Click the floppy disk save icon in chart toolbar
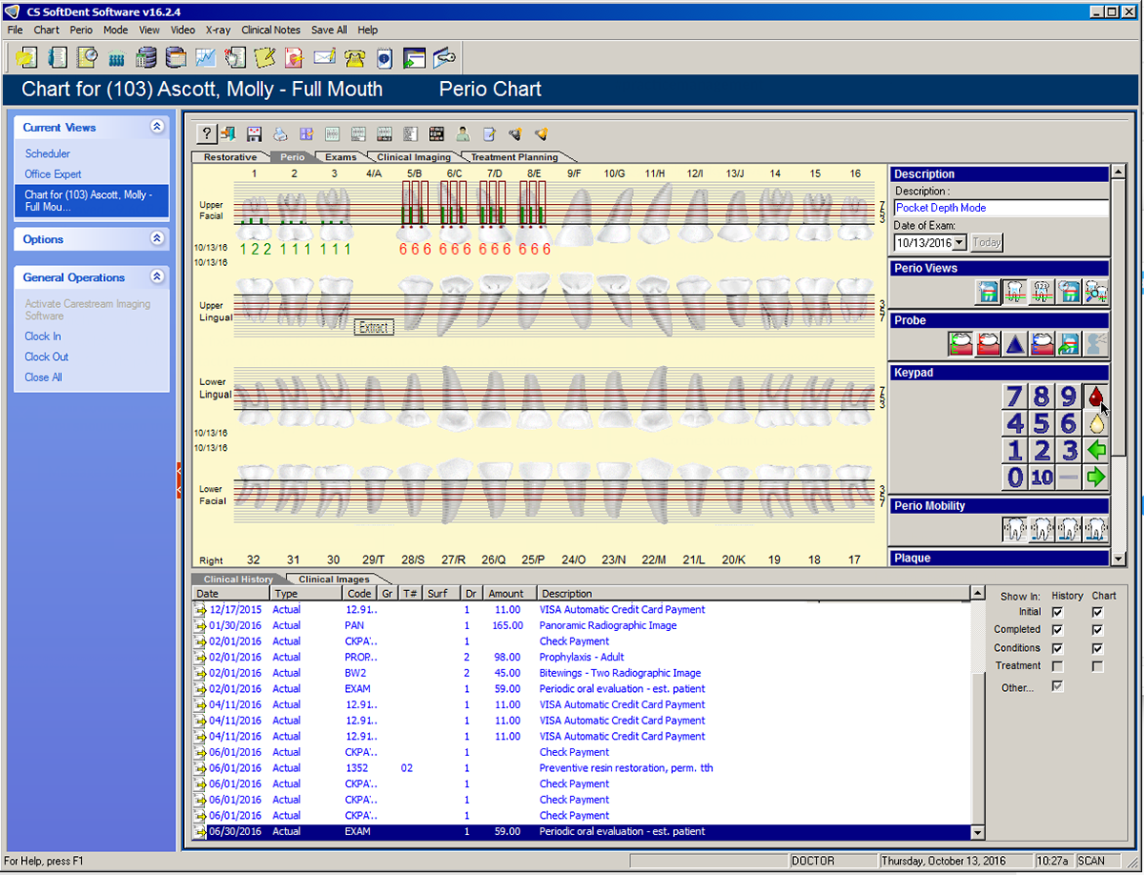This screenshot has width=1144, height=875. (x=255, y=134)
